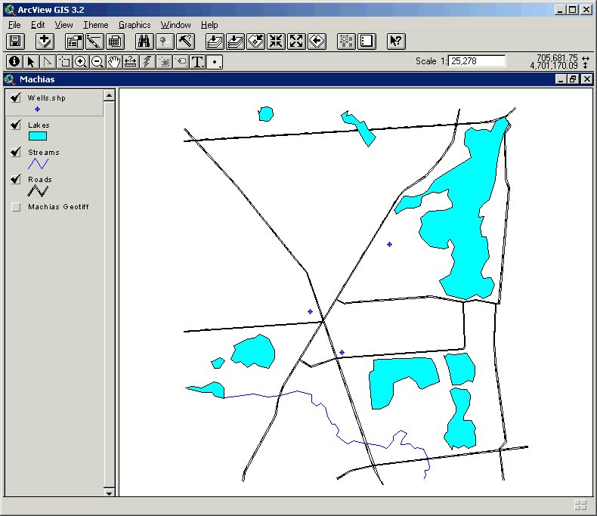Image resolution: width=597 pixels, height=516 pixels.
Task: Open the Draw Point tool dropdown
Action: click(215, 62)
